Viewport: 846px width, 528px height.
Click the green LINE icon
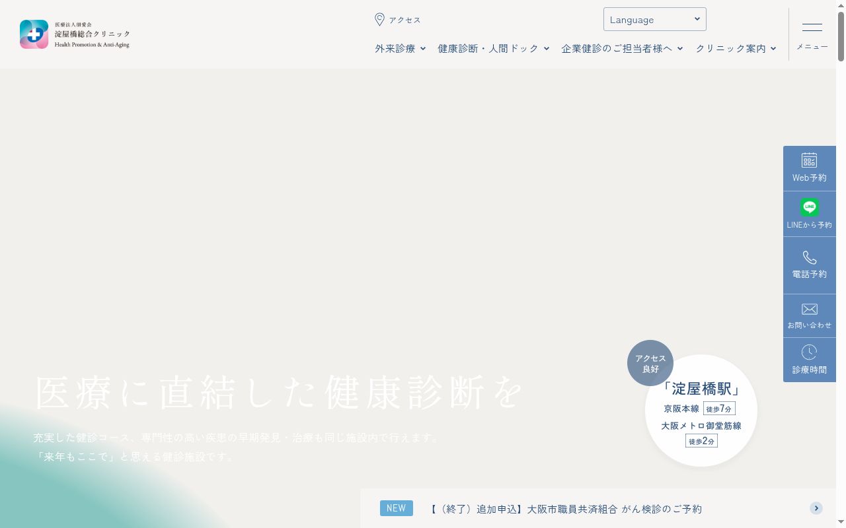coord(810,207)
